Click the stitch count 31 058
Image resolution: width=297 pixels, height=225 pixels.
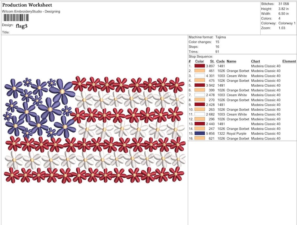tap(284, 4)
